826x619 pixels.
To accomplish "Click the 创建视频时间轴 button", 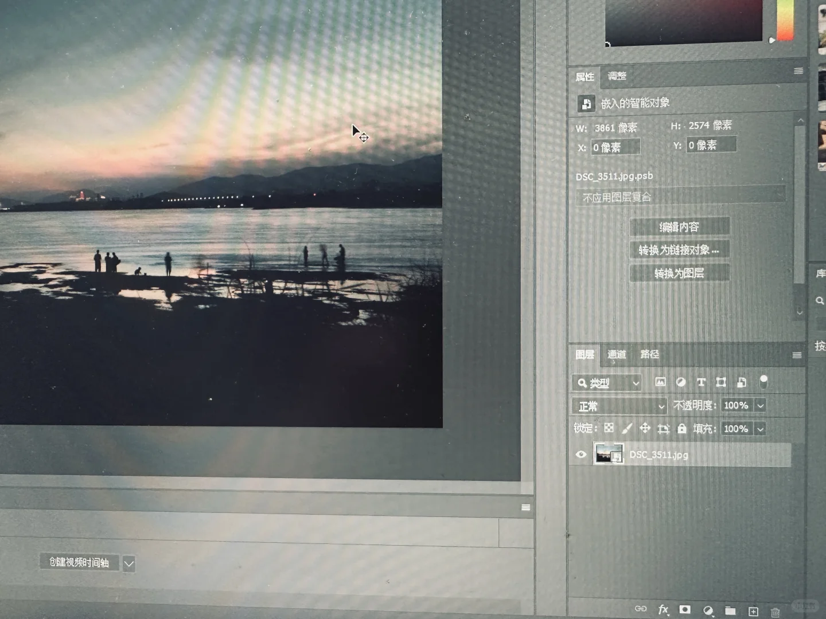I will [79, 562].
